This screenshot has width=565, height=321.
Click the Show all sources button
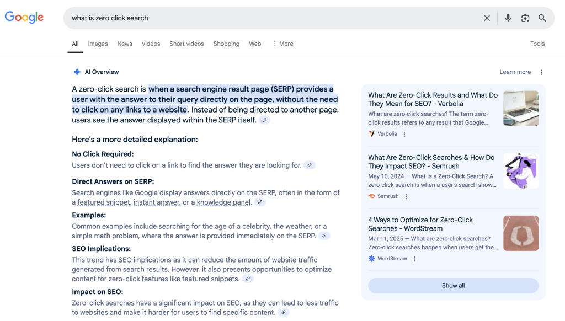click(454, 286)
